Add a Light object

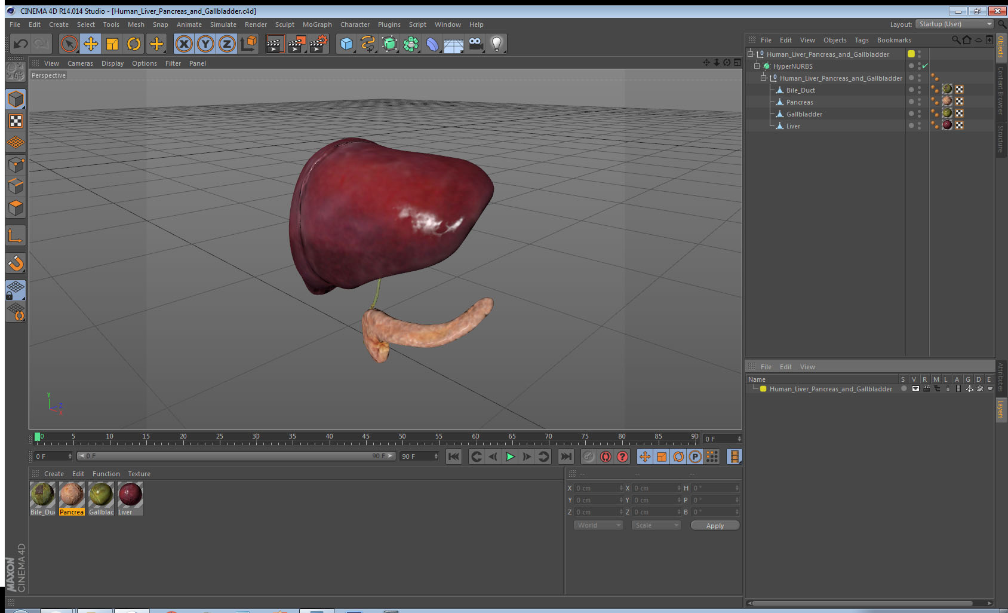(x=497, y=44)
